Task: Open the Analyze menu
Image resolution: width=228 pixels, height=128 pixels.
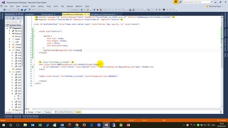Action: (x=70, y=6)
